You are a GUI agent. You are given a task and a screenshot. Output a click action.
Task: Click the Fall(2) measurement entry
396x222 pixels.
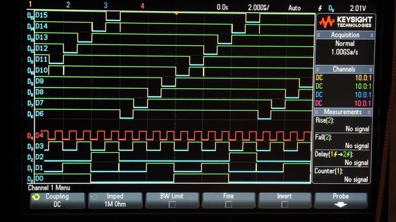pyautogui.click(x=342, y=141)
